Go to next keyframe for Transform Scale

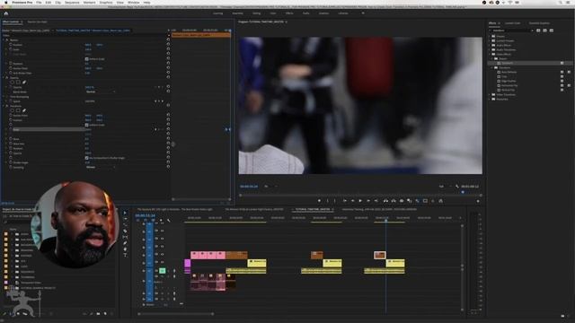click(163, 129)
